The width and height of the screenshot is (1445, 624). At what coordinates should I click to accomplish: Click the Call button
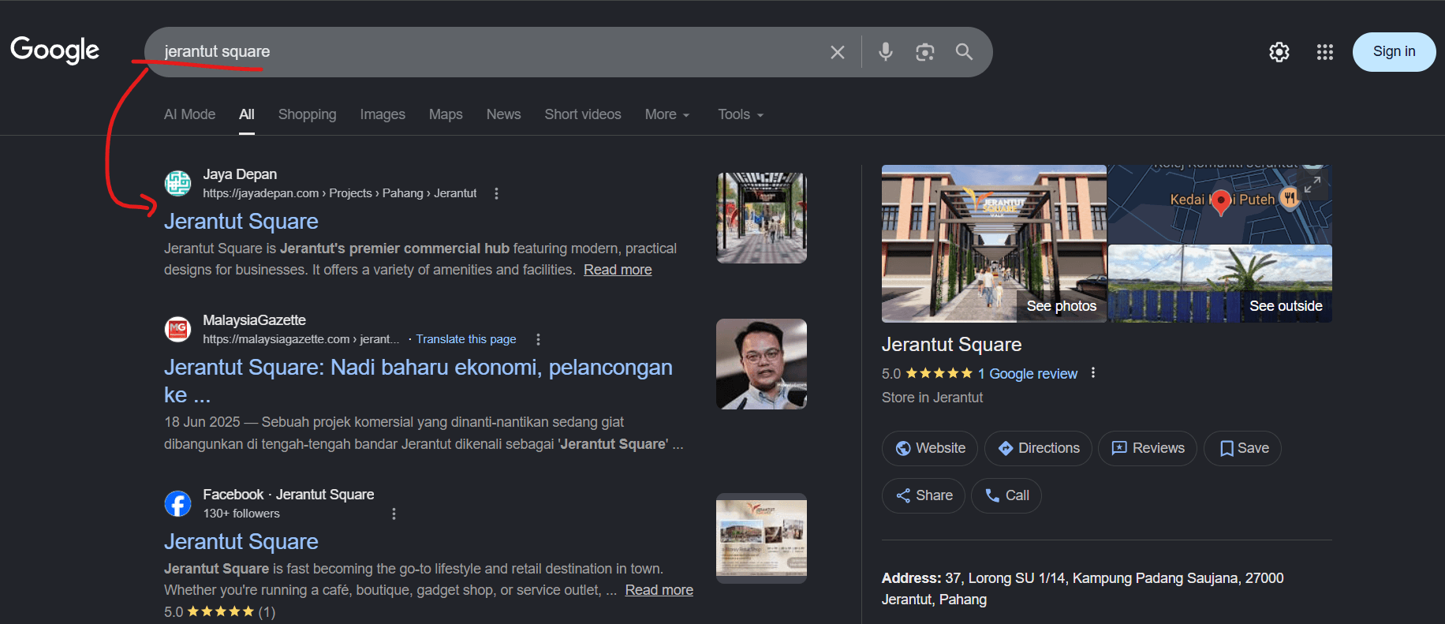pyautogui.click(x=1006, y=495)
